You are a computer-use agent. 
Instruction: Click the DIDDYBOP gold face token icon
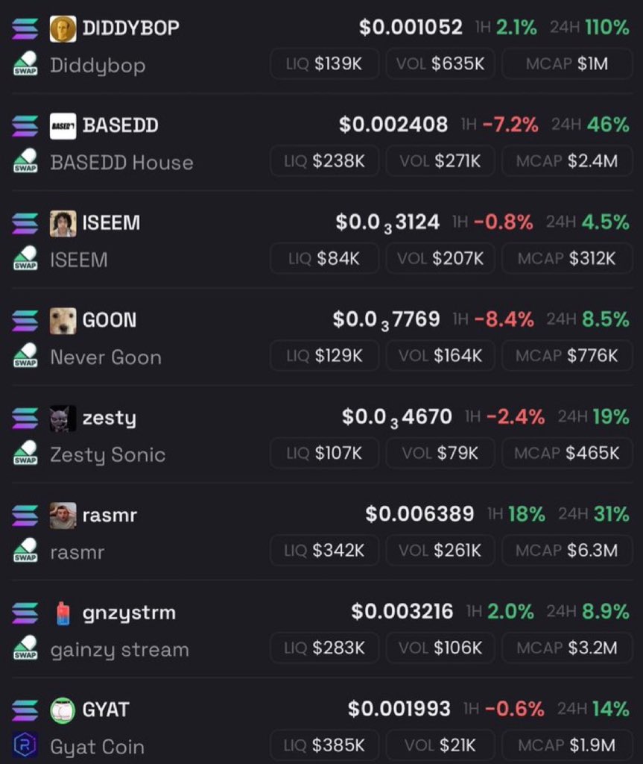[x=63, y=29]
